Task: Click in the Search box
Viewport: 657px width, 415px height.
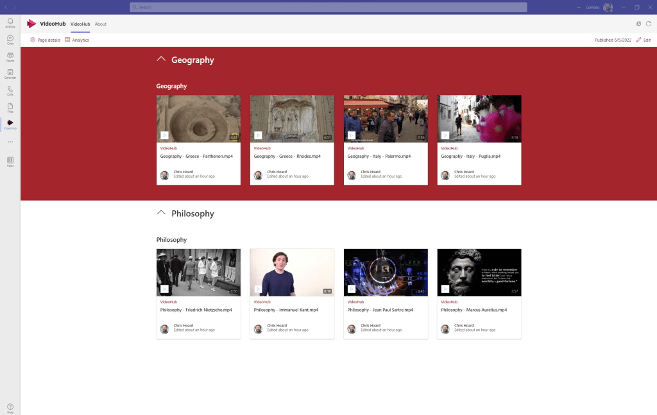Action: (328, 7)
